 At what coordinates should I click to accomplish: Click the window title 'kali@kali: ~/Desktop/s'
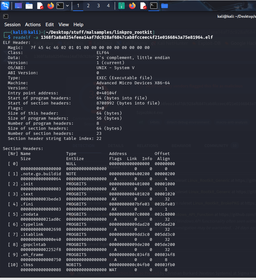click(236, 16)
